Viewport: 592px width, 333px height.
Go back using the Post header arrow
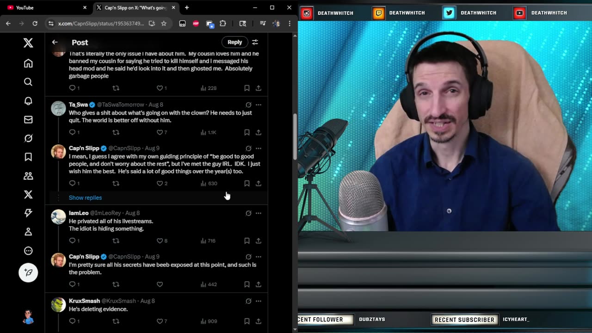pos(55,42)
